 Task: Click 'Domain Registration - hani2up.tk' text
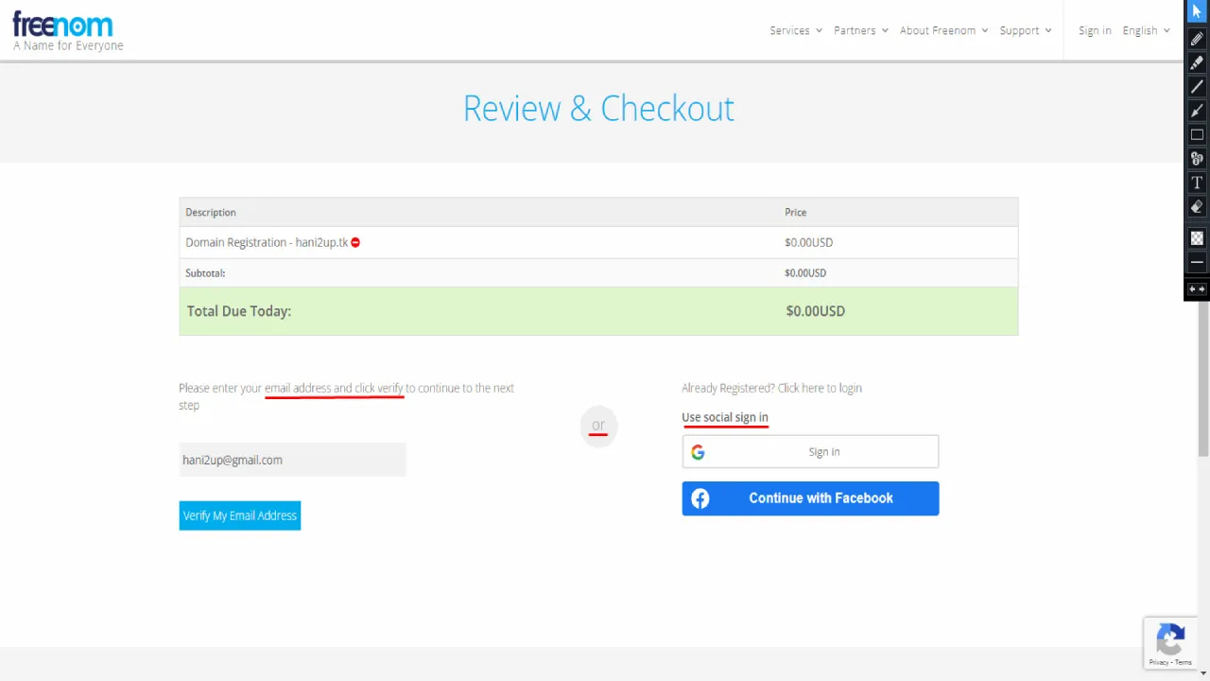pos(267,242)
